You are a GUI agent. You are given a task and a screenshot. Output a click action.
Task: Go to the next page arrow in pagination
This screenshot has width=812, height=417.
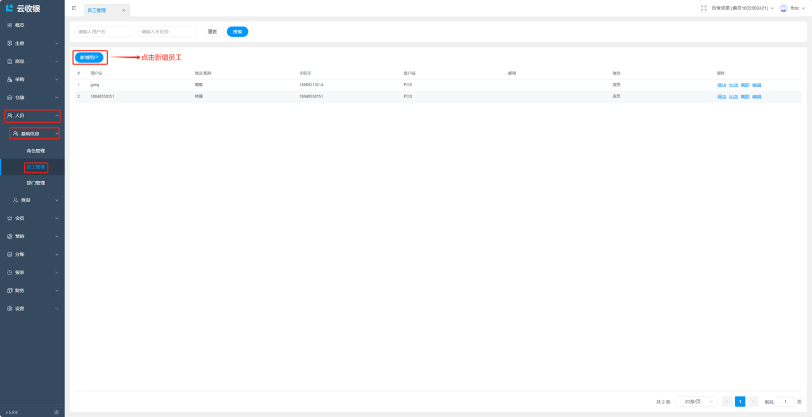click(x=753, y=402)
